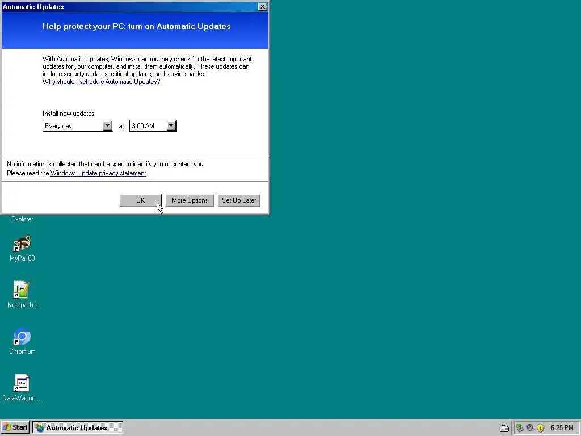Open the Start menu
The image size is (581, 436).
click(15, 427)
